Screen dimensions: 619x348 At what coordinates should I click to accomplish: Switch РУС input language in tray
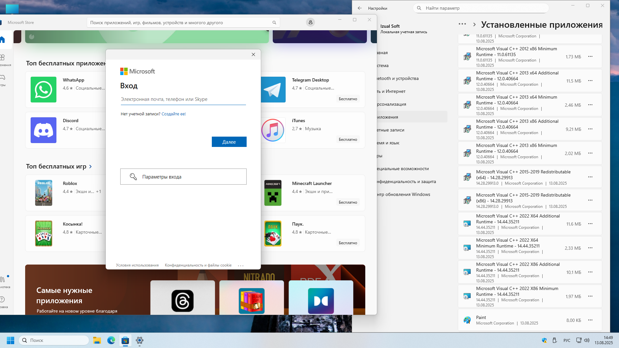(x=567, y=340)
